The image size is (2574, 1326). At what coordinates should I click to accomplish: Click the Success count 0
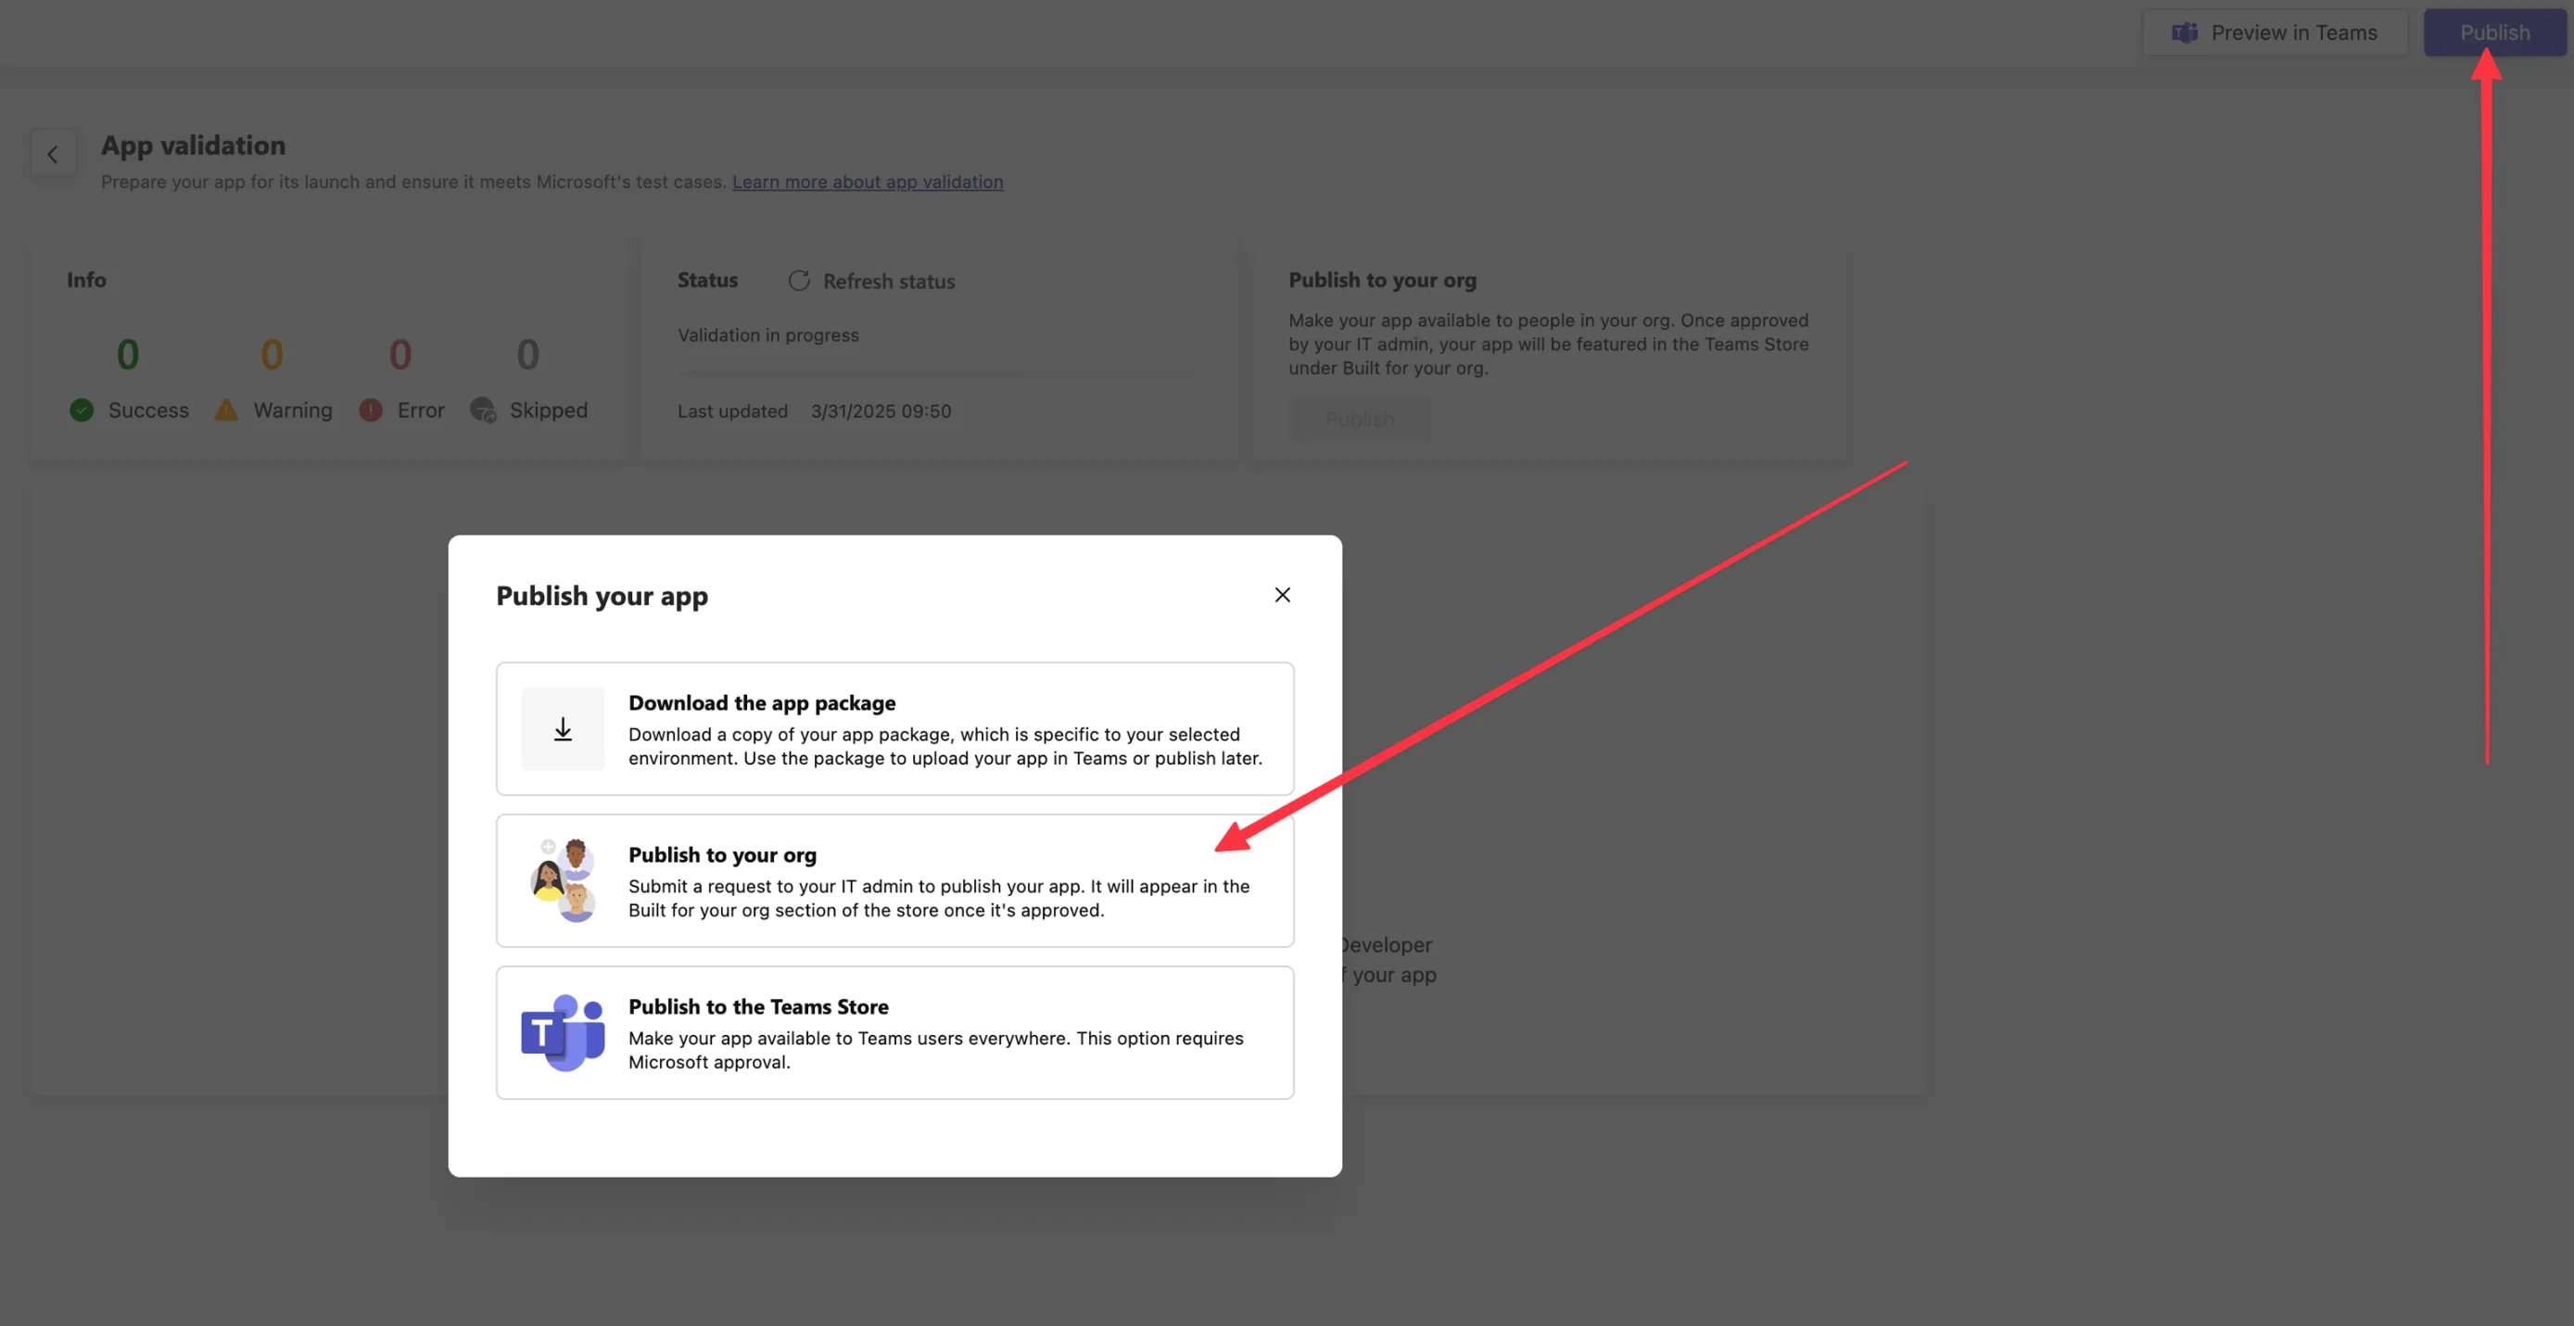click(x=128, y=355)
